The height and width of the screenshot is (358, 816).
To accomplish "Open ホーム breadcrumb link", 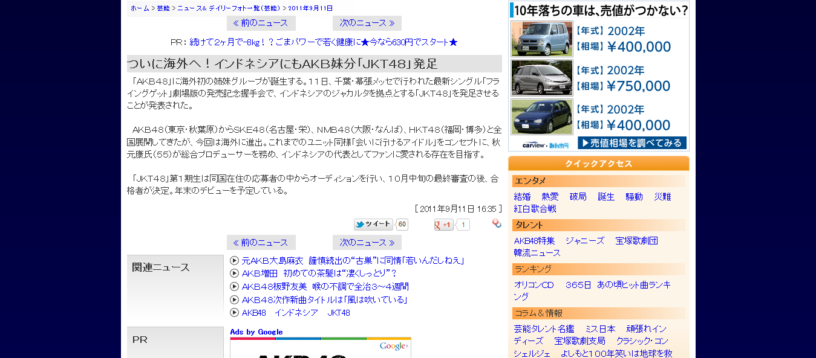I will (140, 8).
